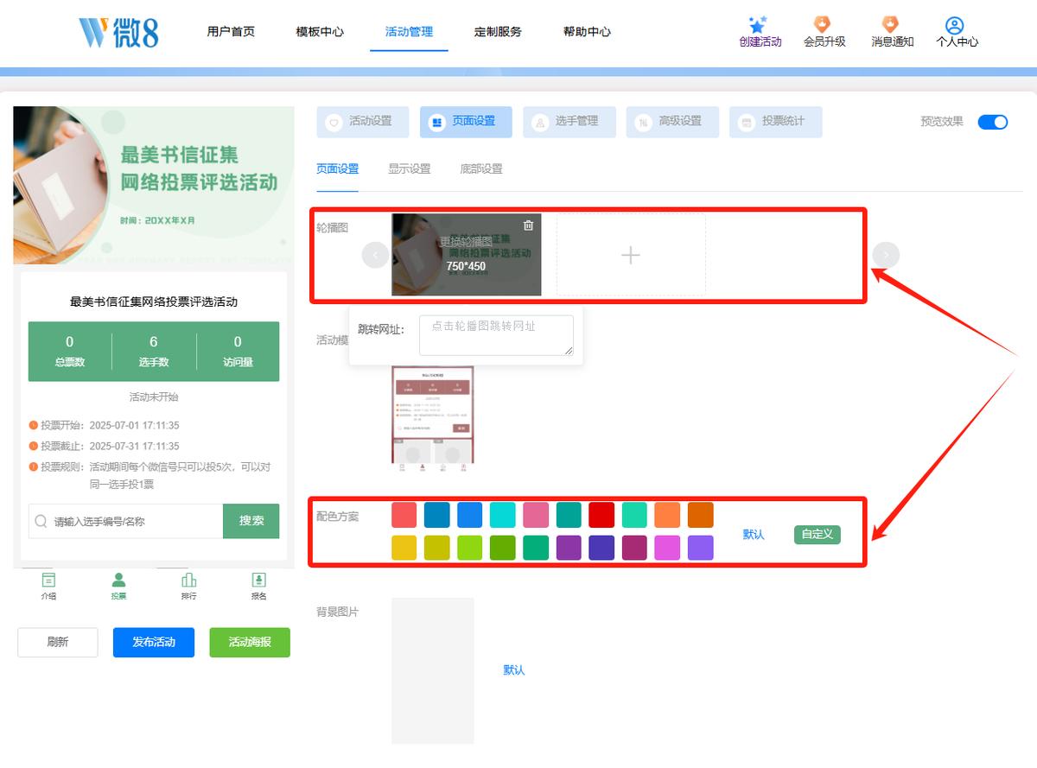1037x768 pixels.
Task: Toggle 预览效果 switch
Action: pos(993,122)
